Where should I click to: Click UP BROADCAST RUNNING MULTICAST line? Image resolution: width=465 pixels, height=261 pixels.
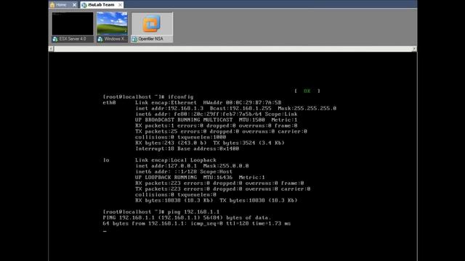217,120
